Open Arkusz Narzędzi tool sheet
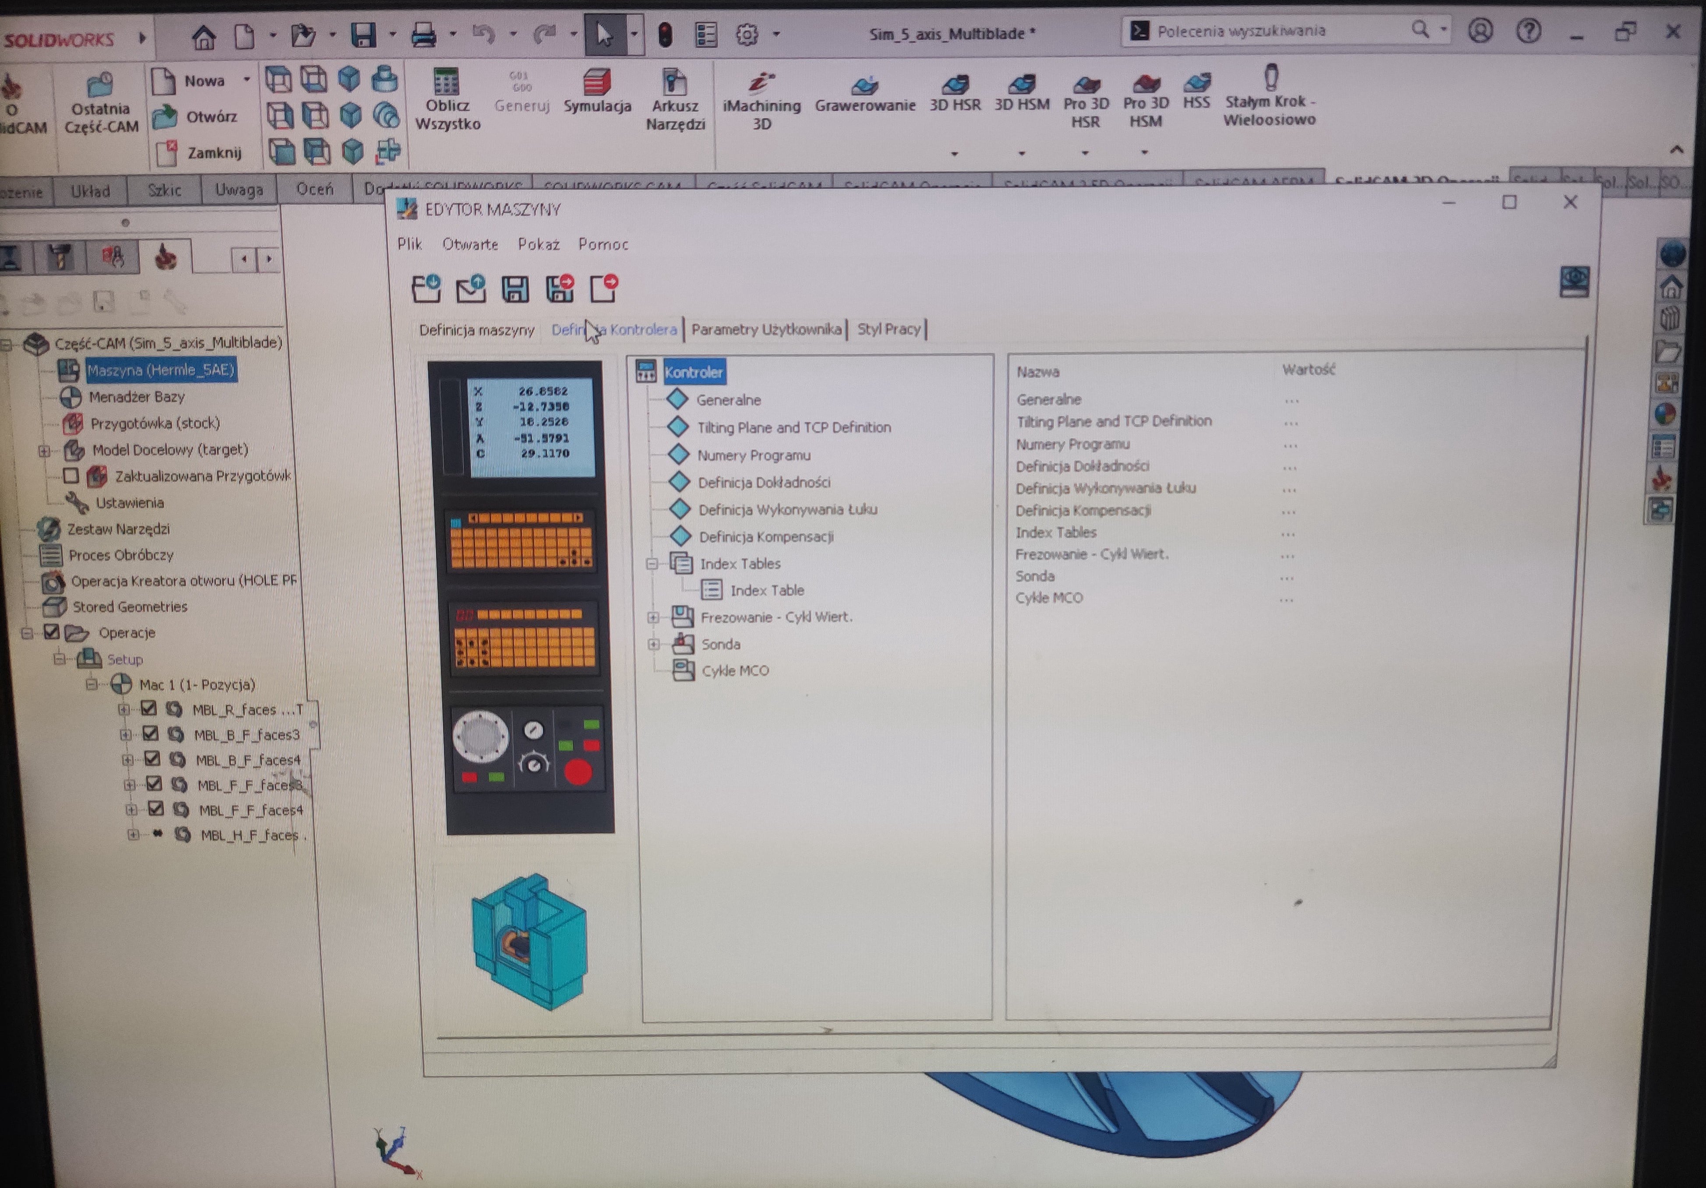 (x=674, y=82)
